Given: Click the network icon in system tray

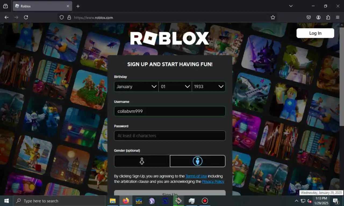Looking at the screenshot, I should 303,201.
